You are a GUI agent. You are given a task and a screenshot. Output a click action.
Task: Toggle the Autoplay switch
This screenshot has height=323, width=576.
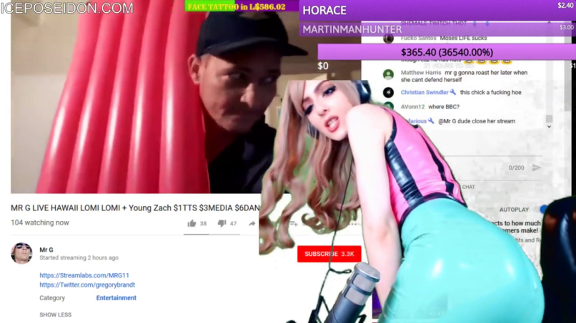pyautogui.click(x=544, y=210)
